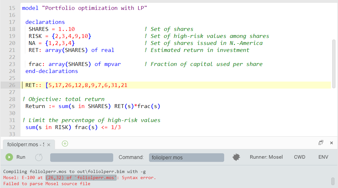Open the CWD settings
338x188 pixels.
(299, 157)
